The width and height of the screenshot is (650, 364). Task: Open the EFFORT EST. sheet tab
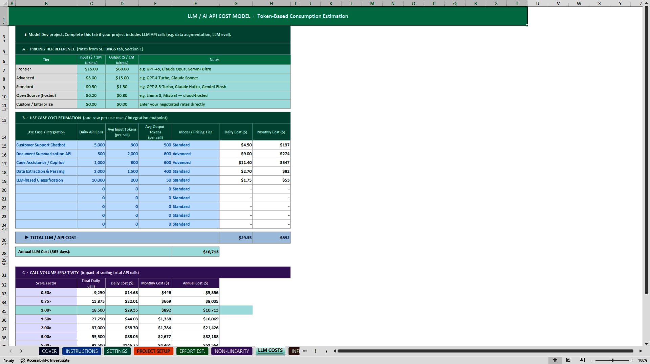pyautogui.click(x=192, y=351)
